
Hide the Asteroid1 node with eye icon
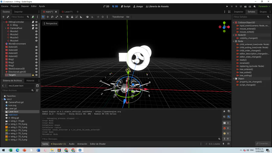point(37,47)
